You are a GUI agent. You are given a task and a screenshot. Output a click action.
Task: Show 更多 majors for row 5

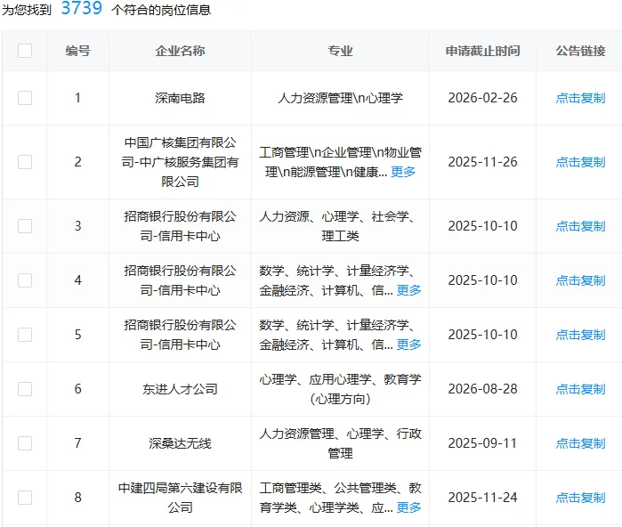click(x=408, y=345)
